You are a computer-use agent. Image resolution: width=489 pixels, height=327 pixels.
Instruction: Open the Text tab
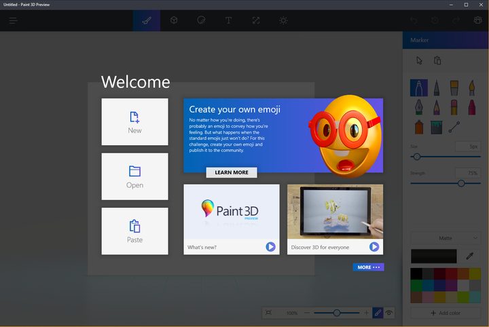[229, 20]
